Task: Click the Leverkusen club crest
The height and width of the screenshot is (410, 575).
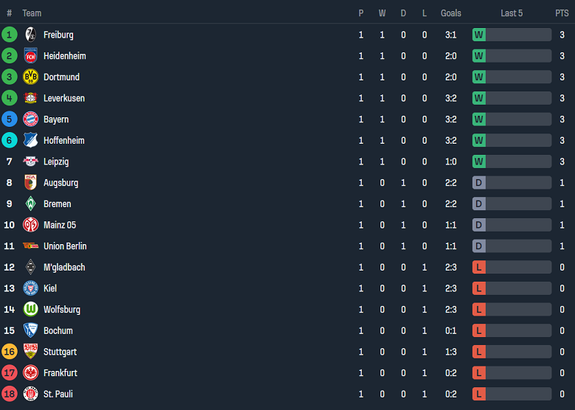Action: click(x=30, y=98)
